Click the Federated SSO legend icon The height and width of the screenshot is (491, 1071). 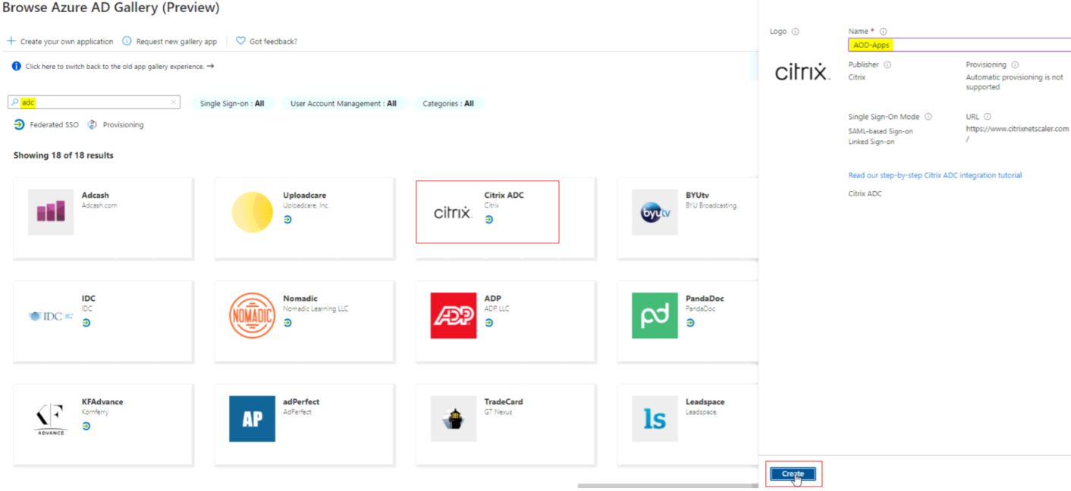19,124
